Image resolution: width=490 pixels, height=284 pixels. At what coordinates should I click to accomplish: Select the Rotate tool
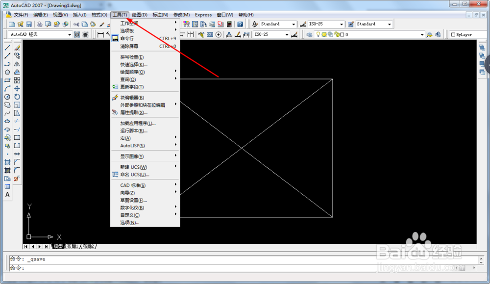pyautogui.click(x=17, y=97)
